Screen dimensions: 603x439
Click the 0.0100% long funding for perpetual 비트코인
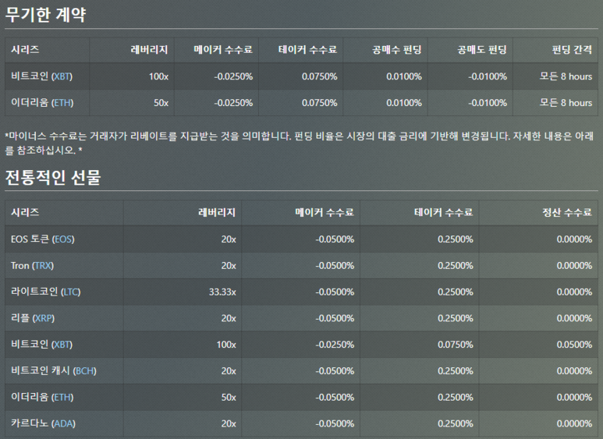tap(404, 76)
